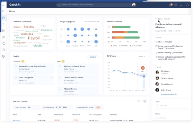193x123 pixels.
Task: Open the clipboard checklist icon in the sidebar
Action: (3, 50)
